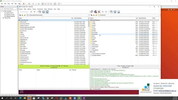Click Local Browser label button
Viewport: 178px width, 100px height.
click(x=24, y=12)
